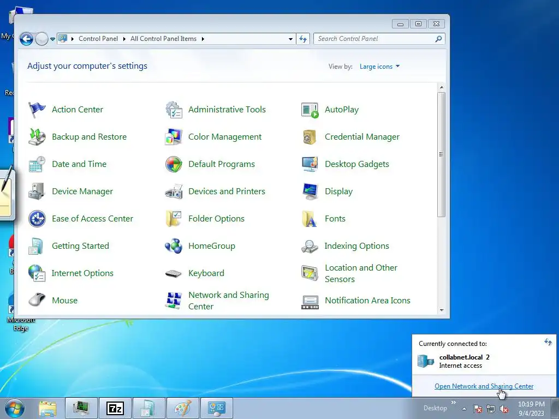Click refresh icon in network flyout
Screen dimensions: 559x419
[548, 343]
